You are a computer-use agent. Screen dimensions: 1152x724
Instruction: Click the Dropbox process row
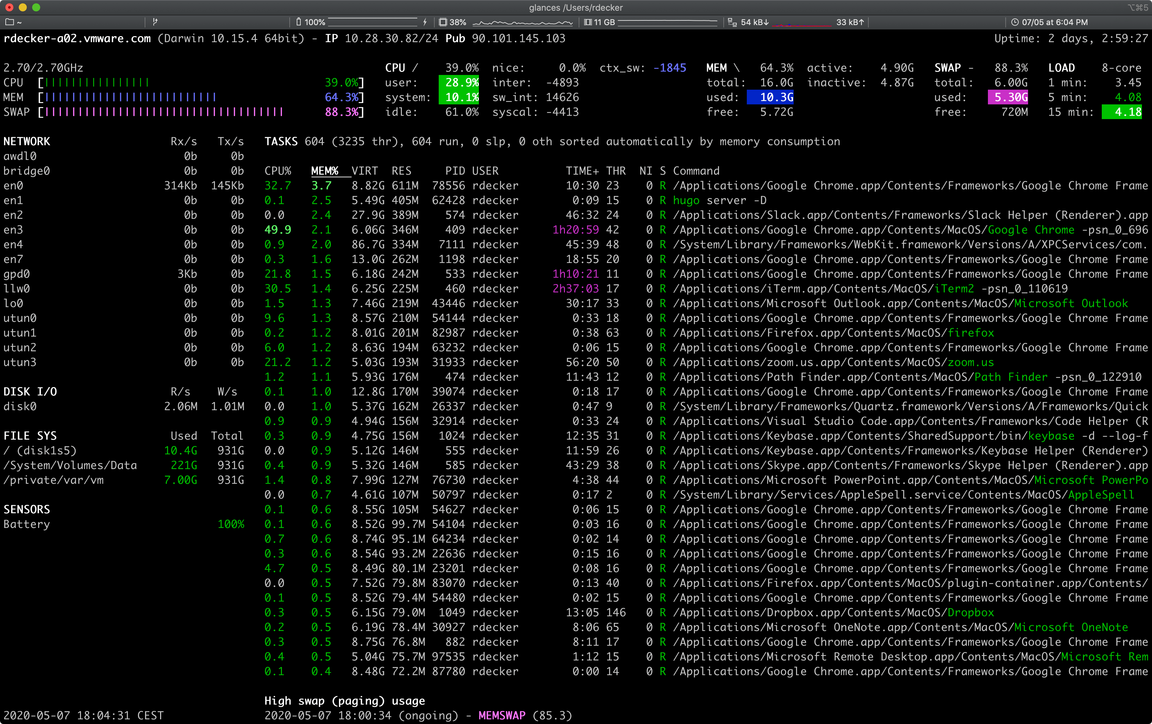(x=707, y=613)
